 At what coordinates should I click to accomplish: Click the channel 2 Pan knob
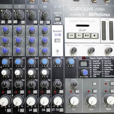[19, 84]
